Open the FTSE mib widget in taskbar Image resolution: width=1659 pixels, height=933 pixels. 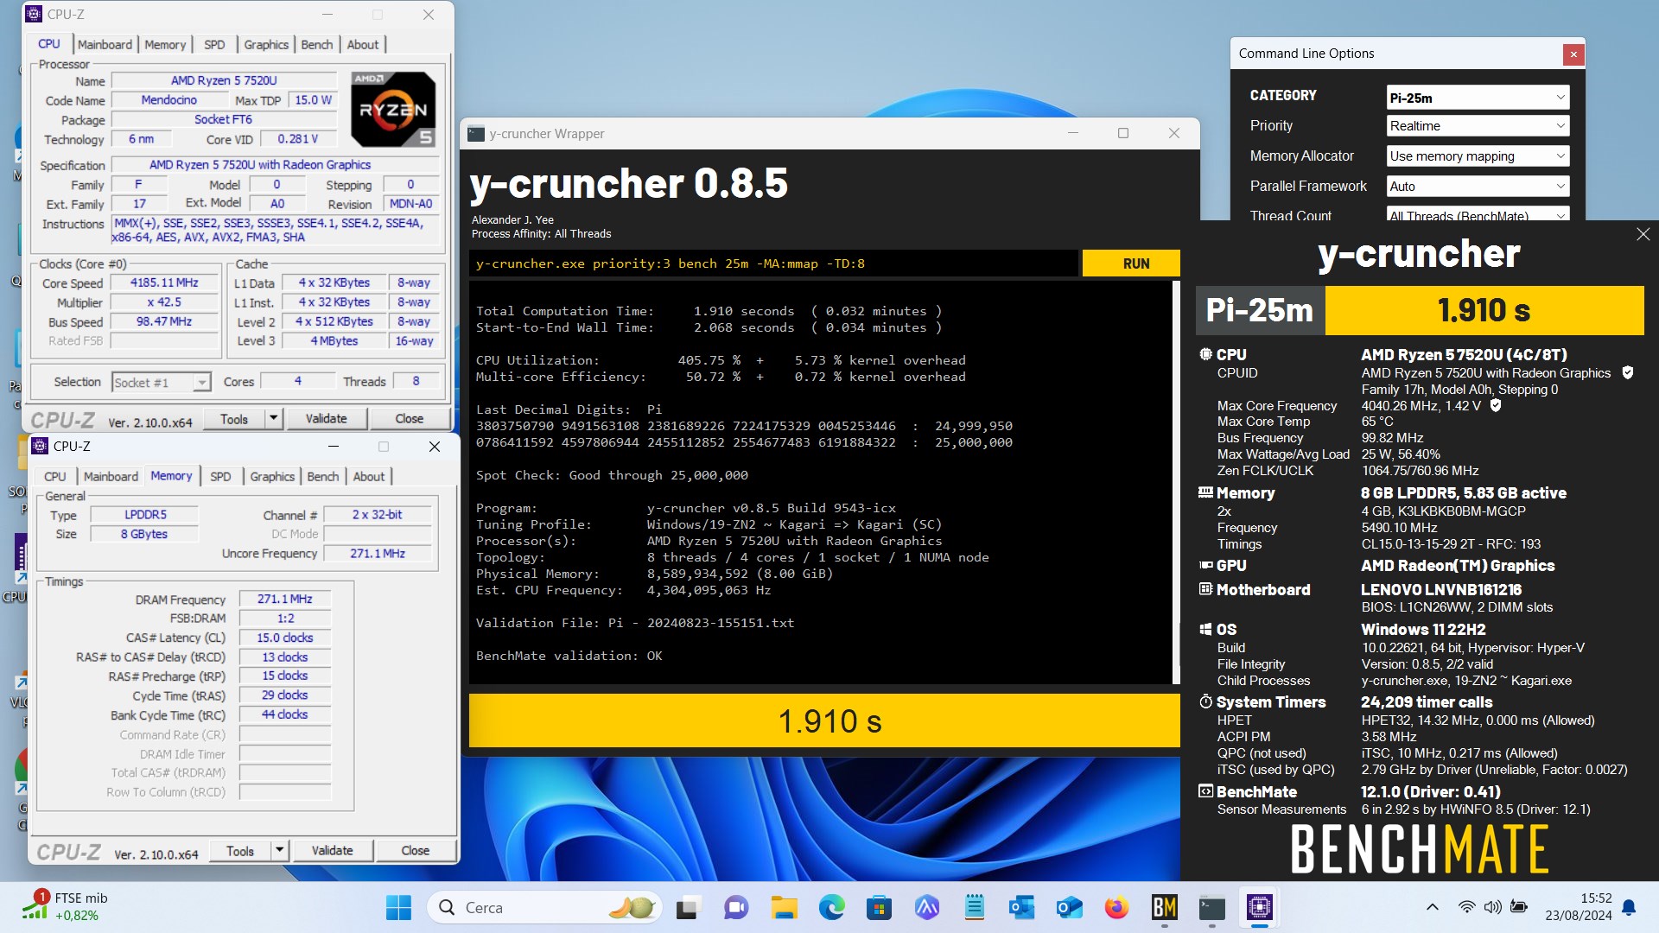[x=64, y=907]
